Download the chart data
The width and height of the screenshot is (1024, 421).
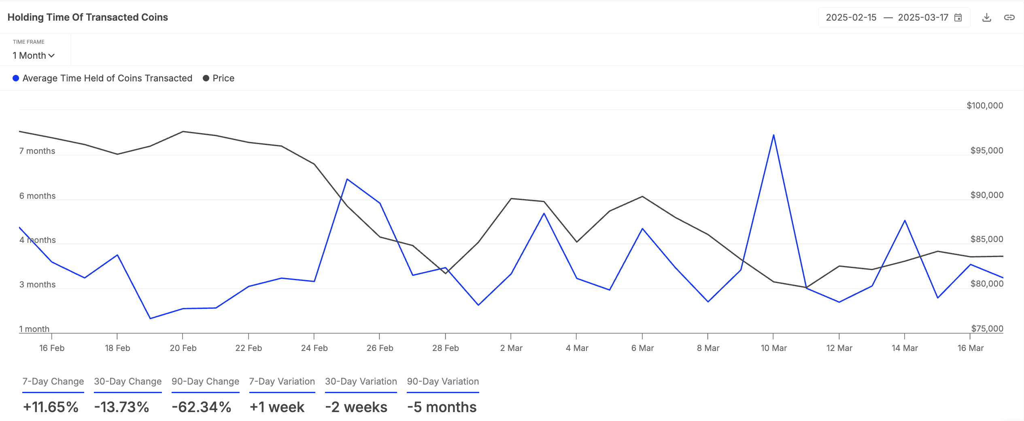click(987, 17)
